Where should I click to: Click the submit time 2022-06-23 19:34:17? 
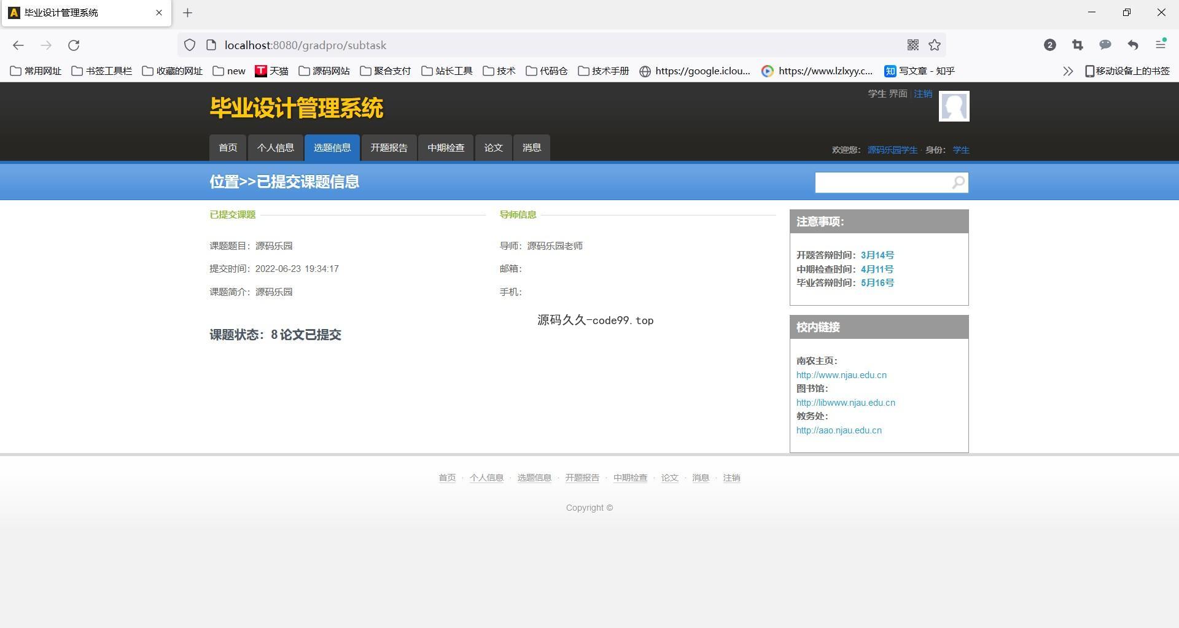(297, 269)
